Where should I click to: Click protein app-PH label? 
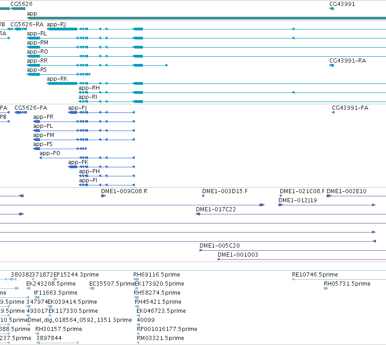89,171
